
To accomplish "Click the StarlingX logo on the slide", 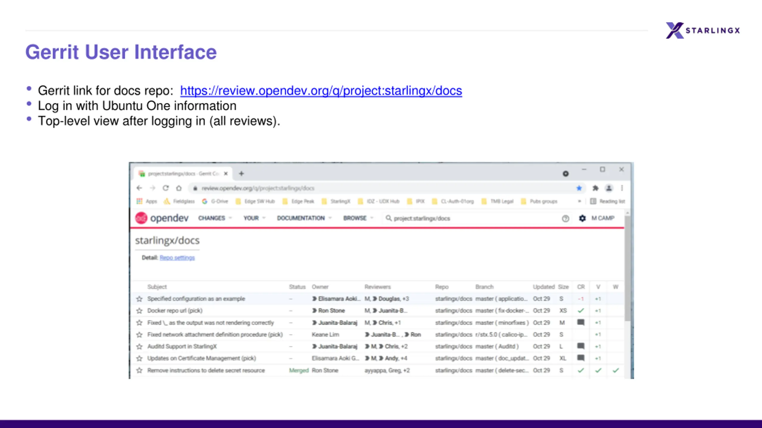I will [703, 30].
